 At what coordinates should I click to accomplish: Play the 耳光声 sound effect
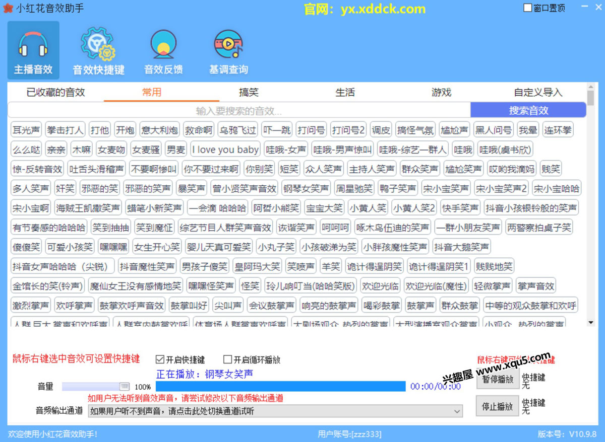pos(26,130)
